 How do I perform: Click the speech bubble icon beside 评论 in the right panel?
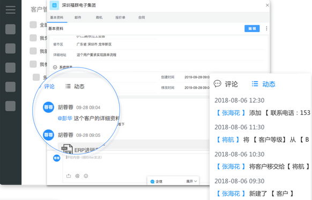click(217, 84)
